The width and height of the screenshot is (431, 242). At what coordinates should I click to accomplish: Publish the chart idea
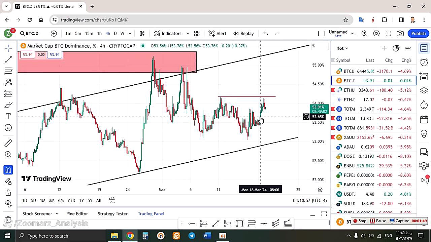(419, 33)
